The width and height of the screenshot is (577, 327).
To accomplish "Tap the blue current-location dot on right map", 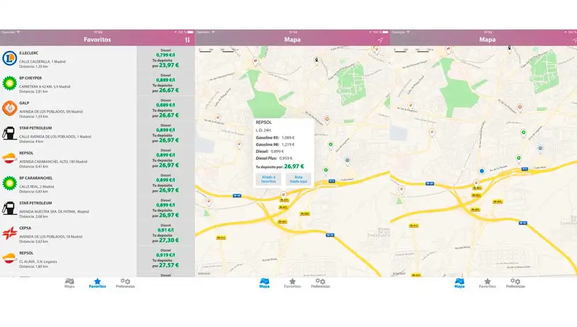I will tap(482, 171).
